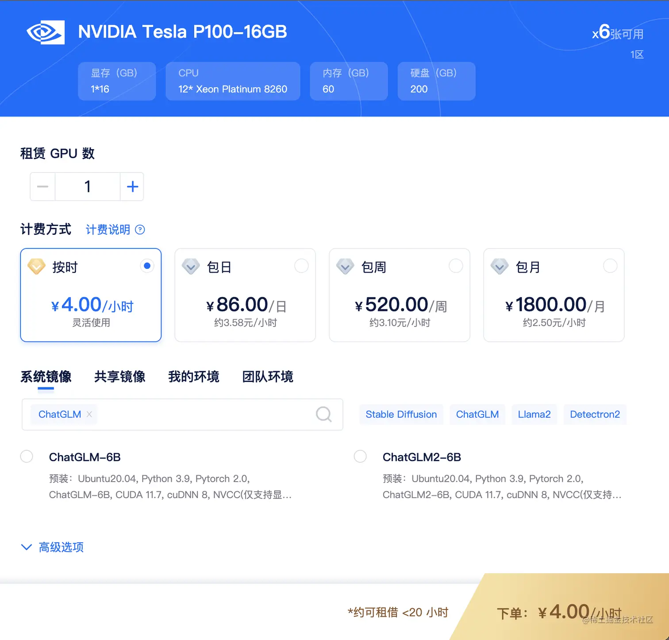Choose the ChatGLM2-6B image radio button
This screenshot has height=640, width=669.
coord(360,456)
